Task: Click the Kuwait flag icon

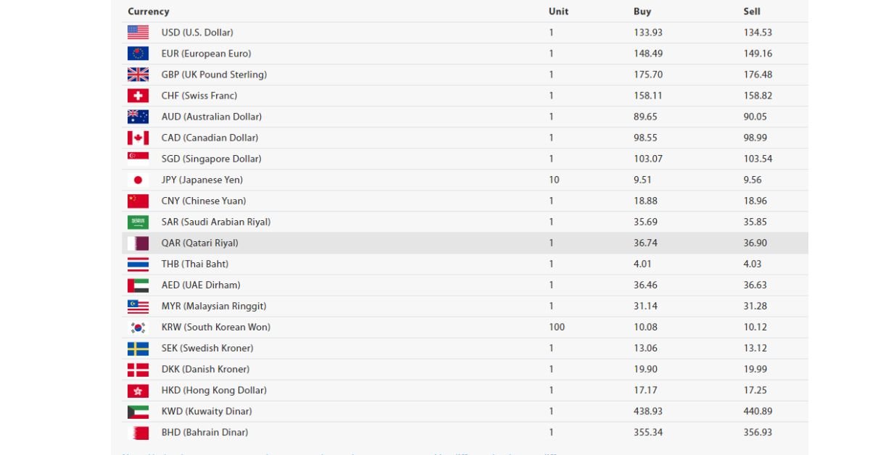Action: (x=138, y=412)
